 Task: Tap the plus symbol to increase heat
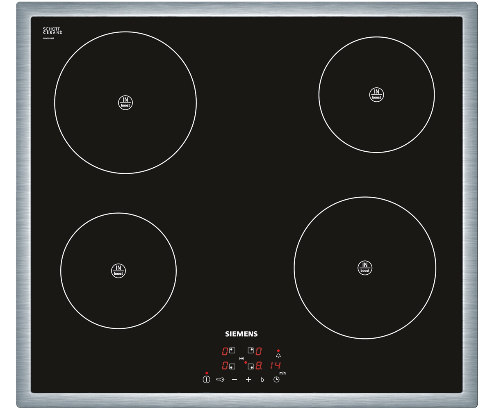click(248, 380)
